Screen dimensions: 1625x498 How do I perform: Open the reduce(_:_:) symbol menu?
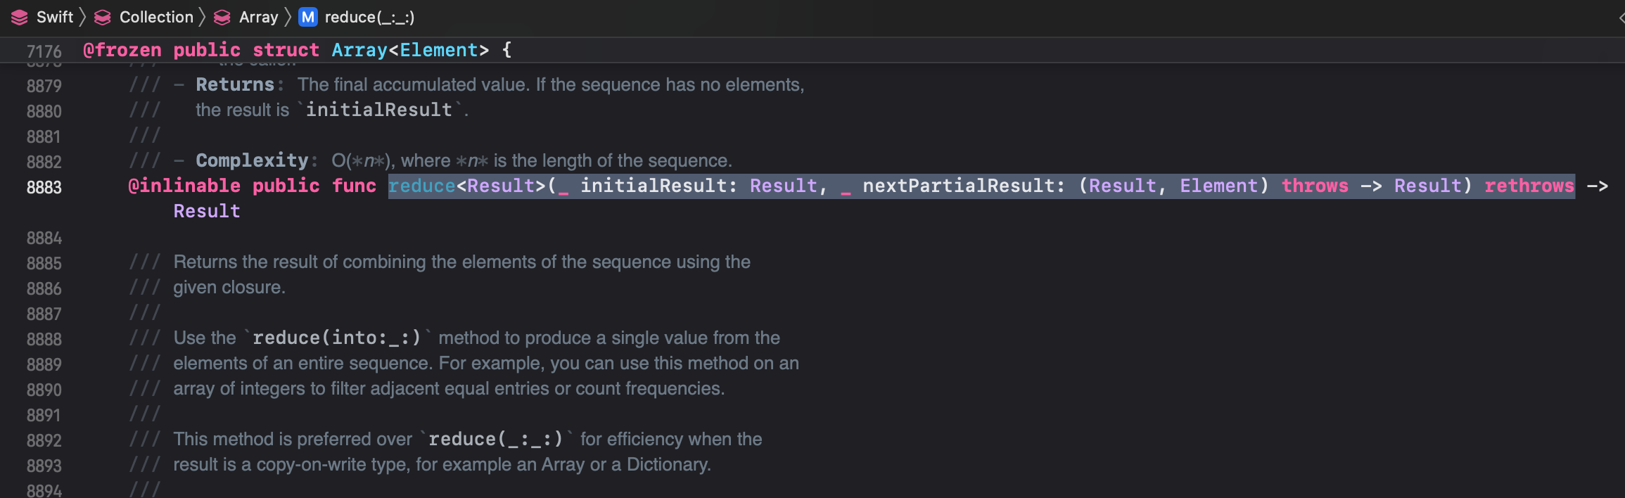369,18
